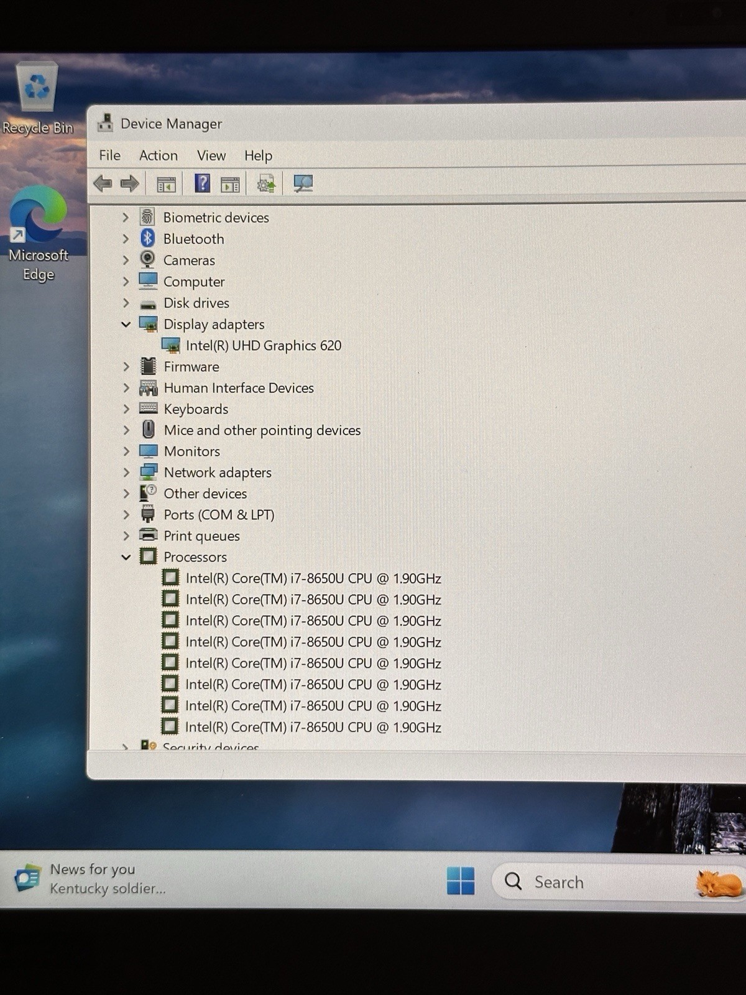Expand the Print queues node

click(126, 536)
